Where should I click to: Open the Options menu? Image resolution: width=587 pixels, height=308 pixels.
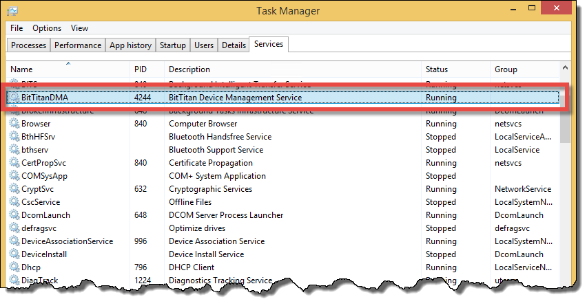tap(47, 28)
